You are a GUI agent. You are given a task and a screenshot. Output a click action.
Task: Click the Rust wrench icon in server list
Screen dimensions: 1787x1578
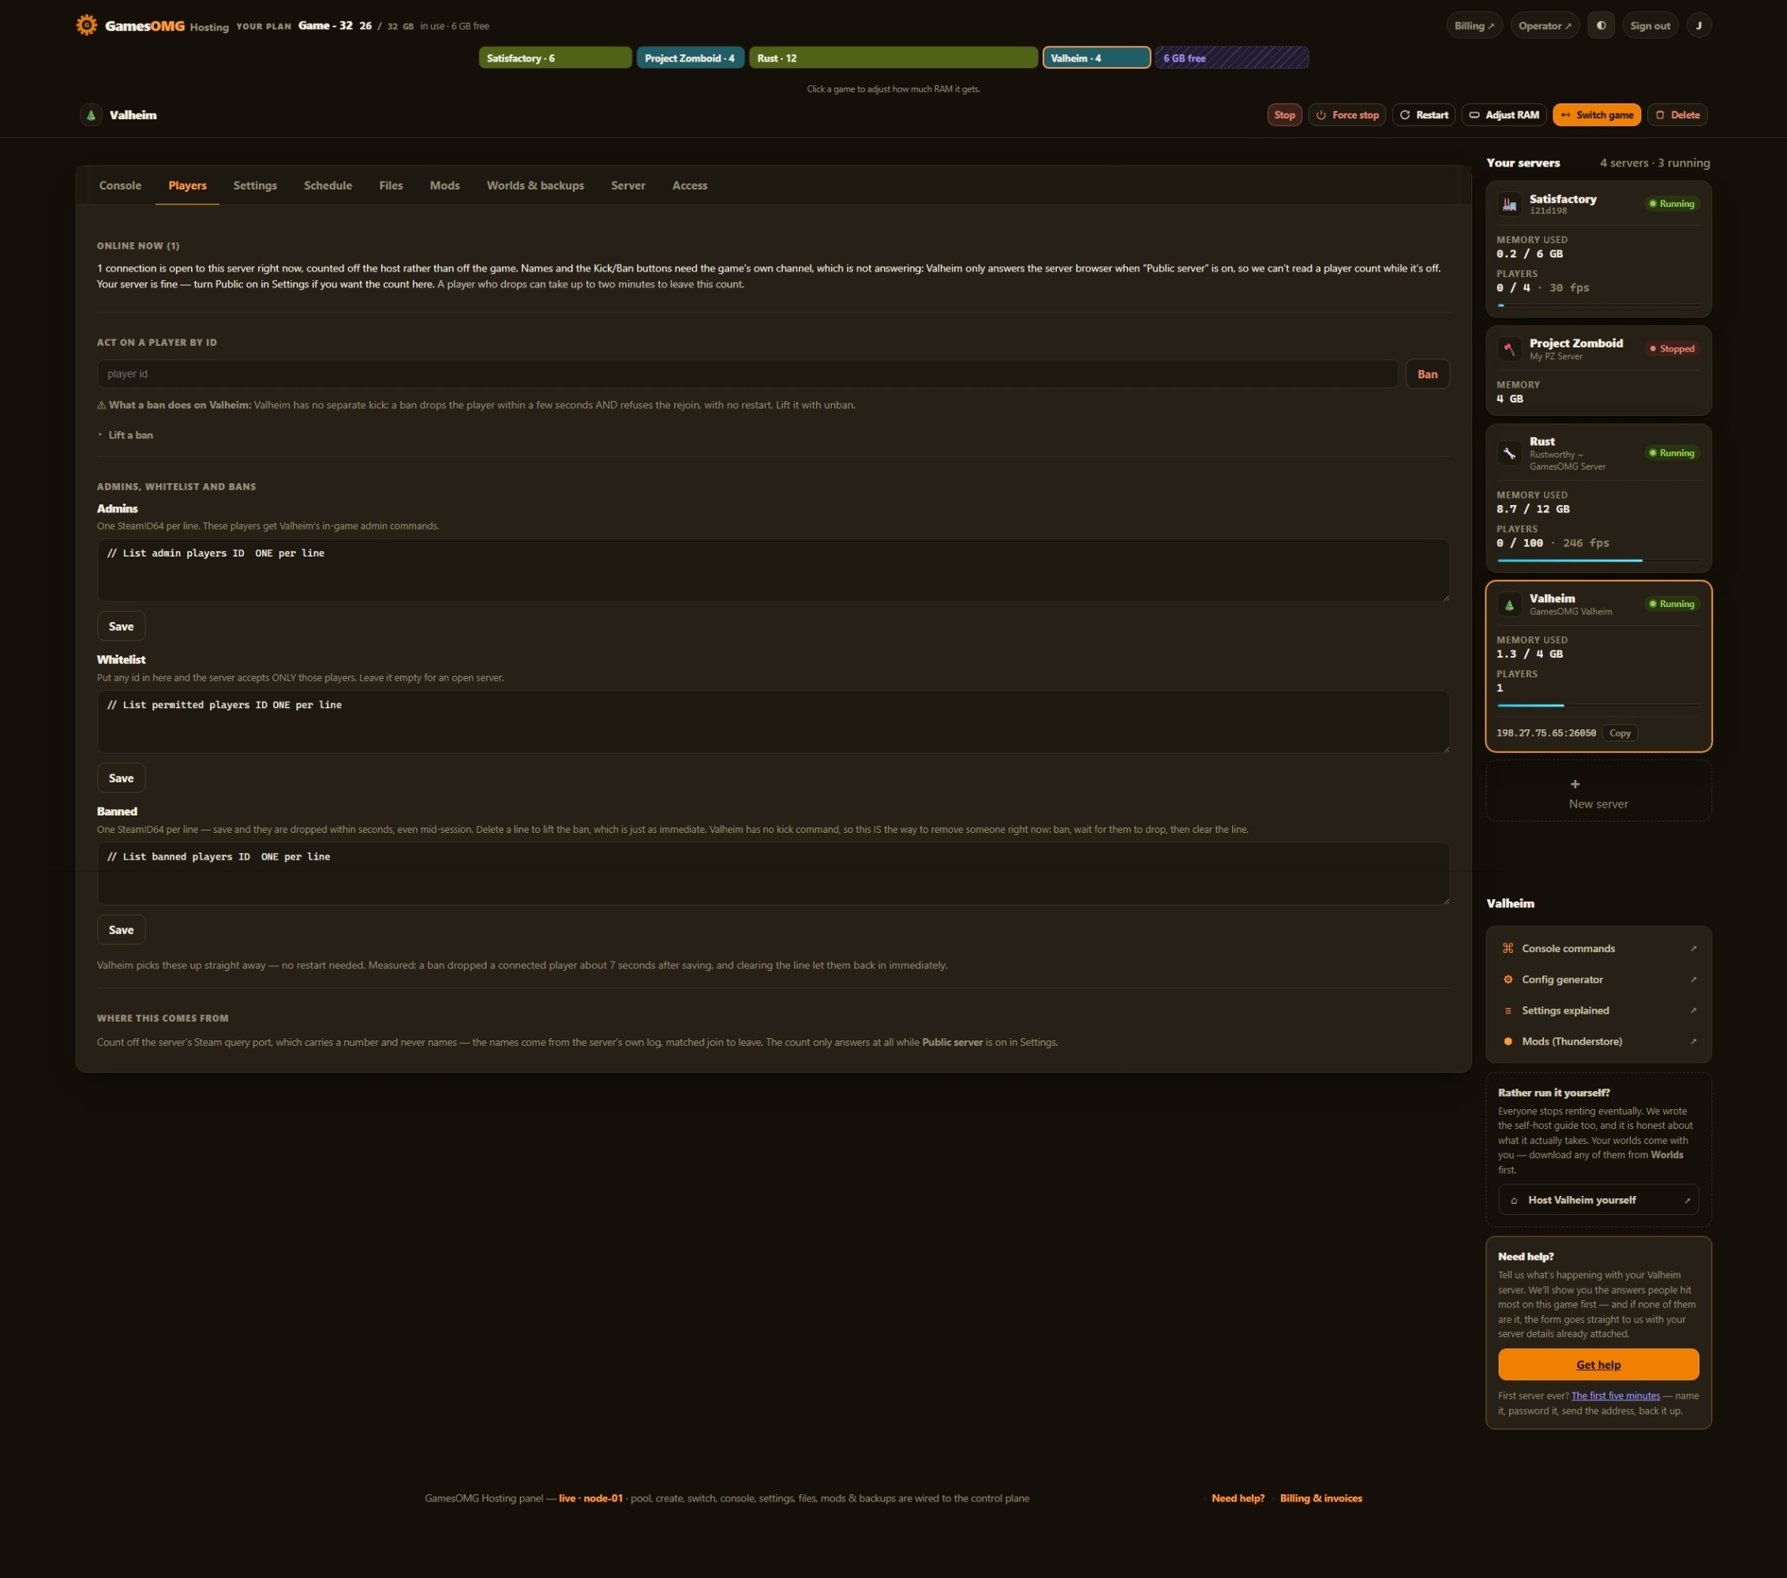pos(1509,453)
